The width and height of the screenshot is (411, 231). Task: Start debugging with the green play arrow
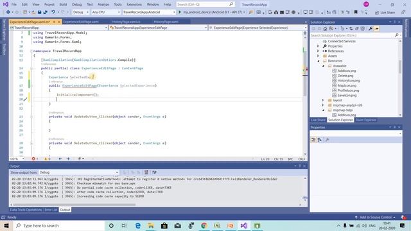[180, 12]
